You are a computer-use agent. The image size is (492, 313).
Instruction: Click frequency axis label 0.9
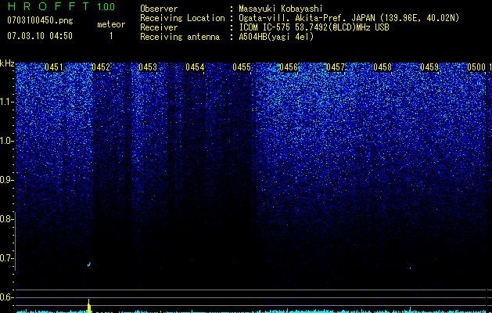6,180
